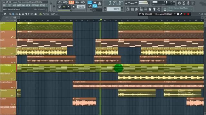Stop playback with the stop button
The width and height of the screenshot is (206, 115).
point(69,7)
